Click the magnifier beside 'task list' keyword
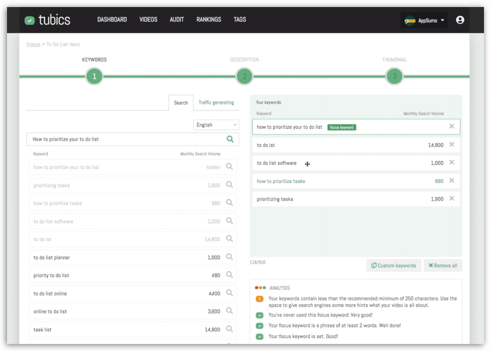Image resolution: width=491 pixels, height=351 pixels. (x=229, y=329)
